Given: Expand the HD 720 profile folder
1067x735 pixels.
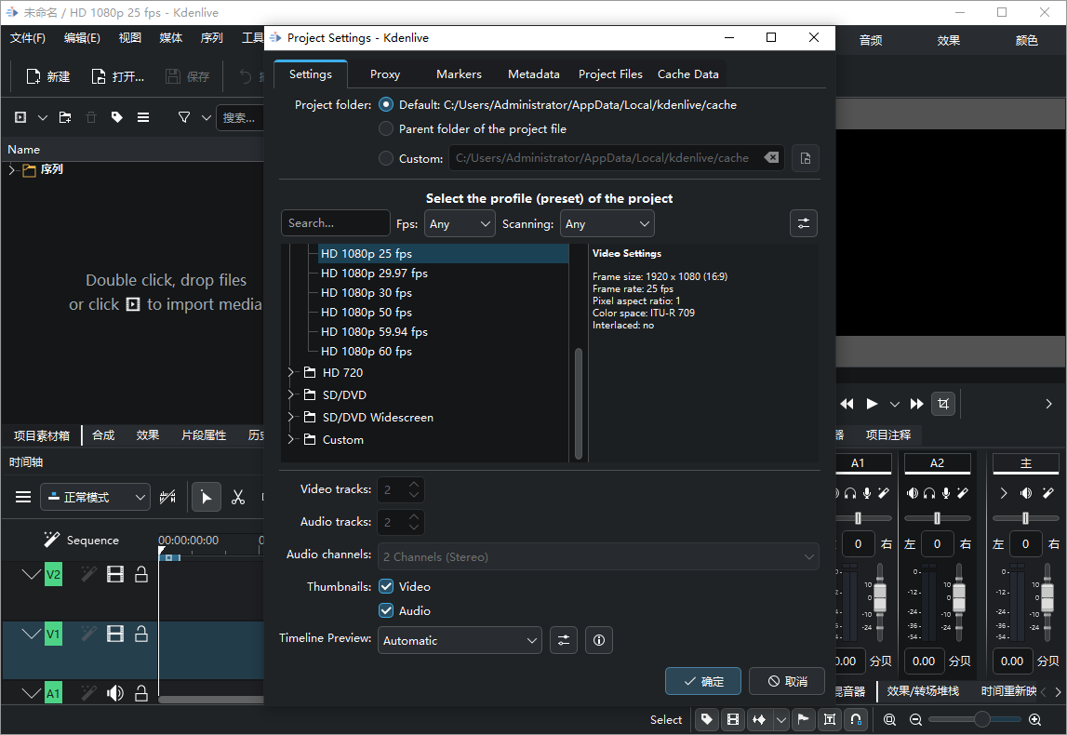Looking at the screenshot, I should coord(291,372).
